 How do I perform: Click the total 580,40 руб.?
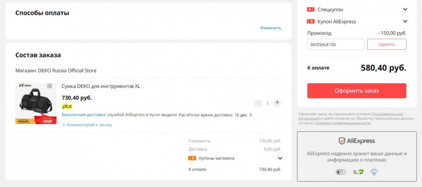[384, 68]
